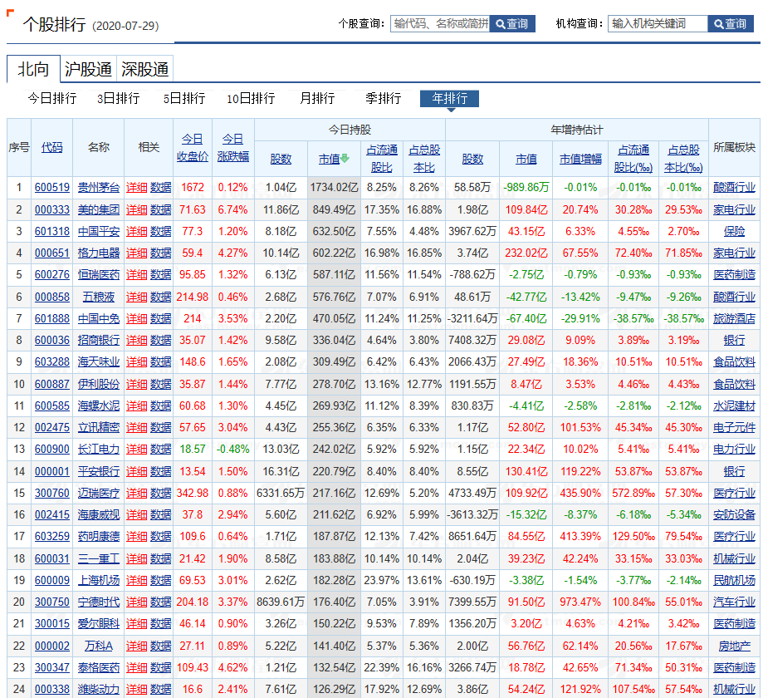The height and width of the screenshot is (698, 763).
Task: Open 数据 for 海天味业 row
Action: [x=160, y=362]
